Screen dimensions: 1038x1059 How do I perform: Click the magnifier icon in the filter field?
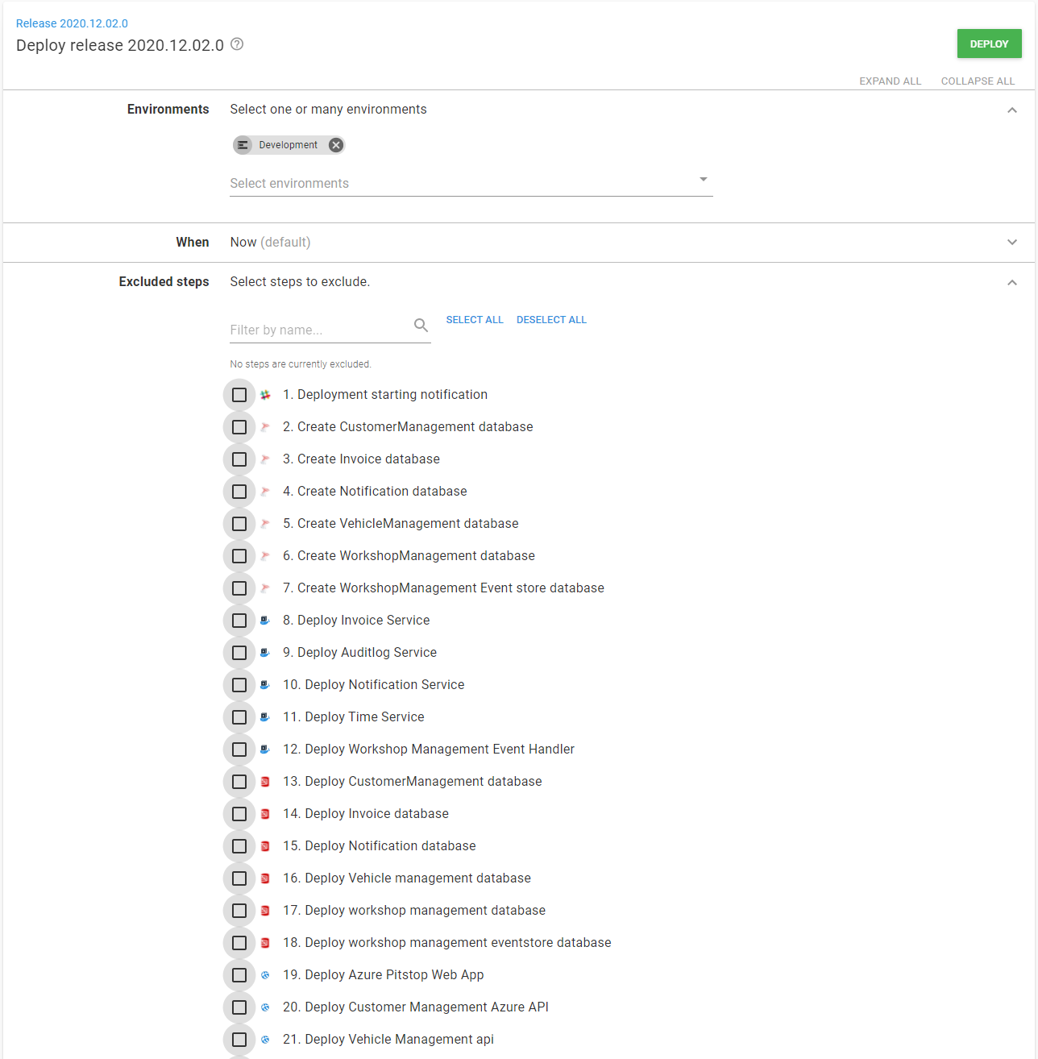point(421,325)
